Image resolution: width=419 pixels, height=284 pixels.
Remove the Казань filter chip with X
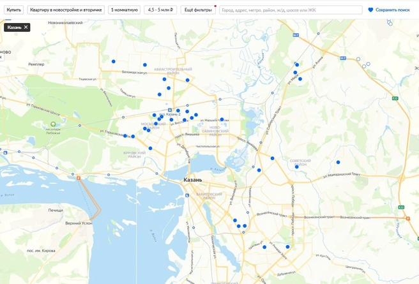(26, 27)
